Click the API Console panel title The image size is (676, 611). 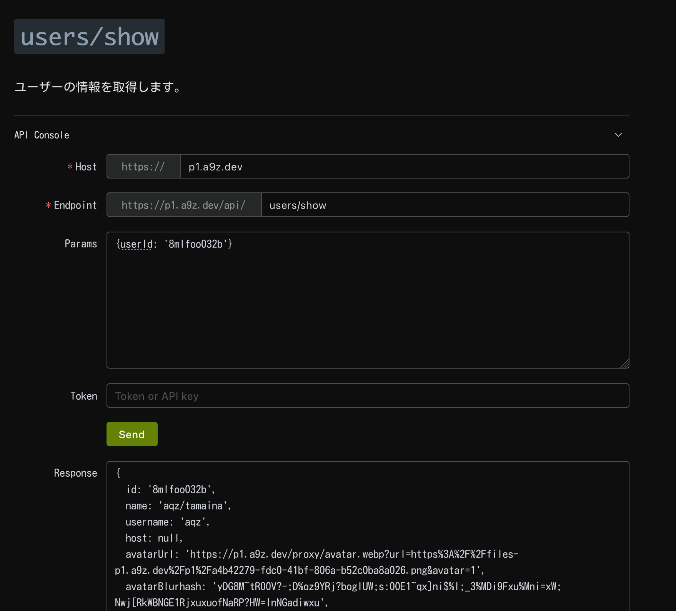point(42,135)
